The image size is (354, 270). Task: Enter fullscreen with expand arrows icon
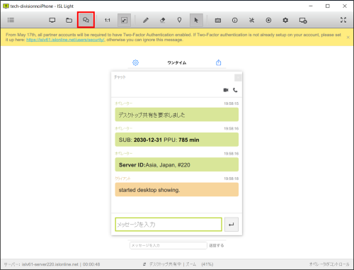coord(343,20)
